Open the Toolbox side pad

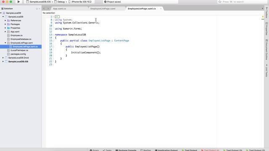[x=266, y=13]
